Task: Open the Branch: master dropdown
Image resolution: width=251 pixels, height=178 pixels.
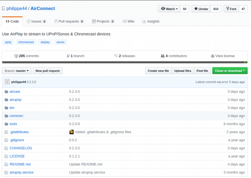Action: pyautogui.click(x=17, y=71)
